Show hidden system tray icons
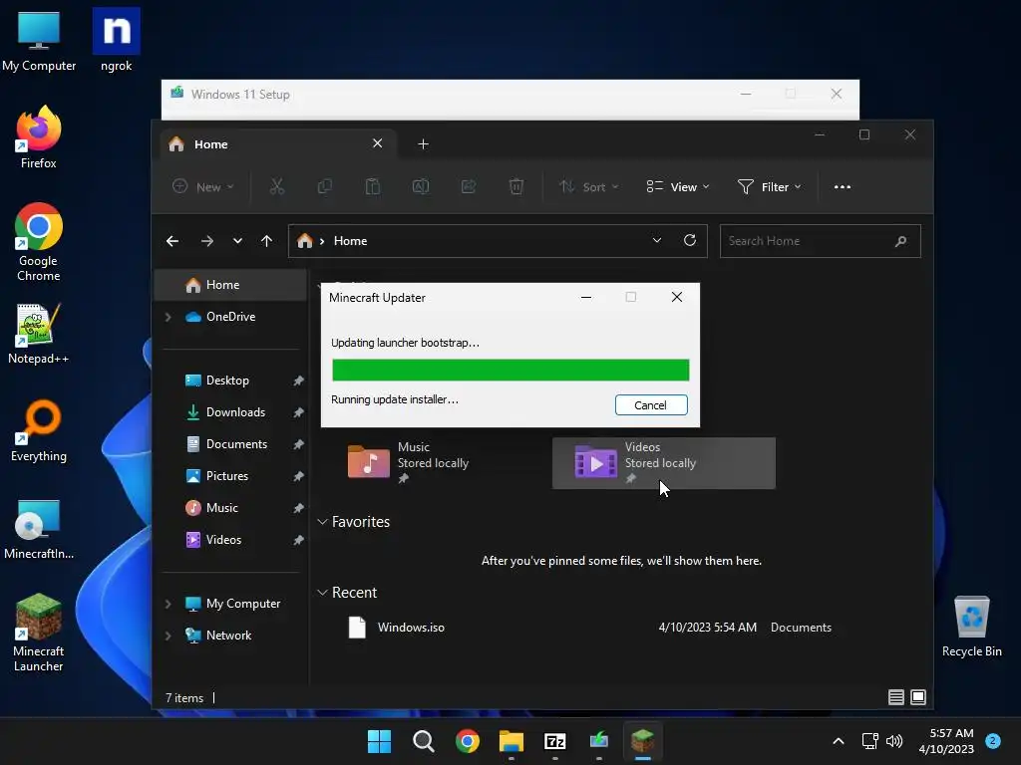The width and height of the screenshot is (1021, 765). [839, 741]
